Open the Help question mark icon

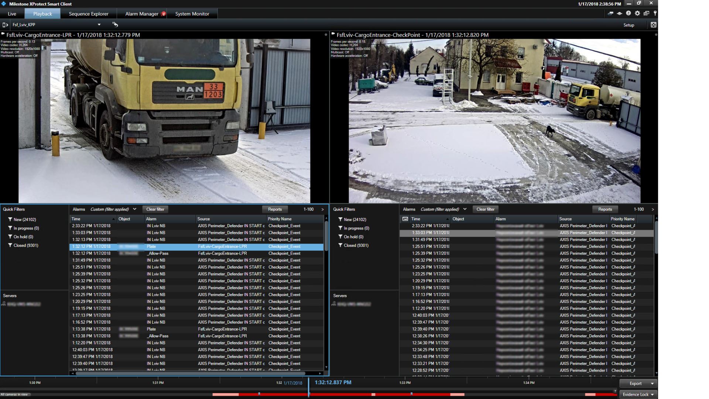[x=628, y=13]
